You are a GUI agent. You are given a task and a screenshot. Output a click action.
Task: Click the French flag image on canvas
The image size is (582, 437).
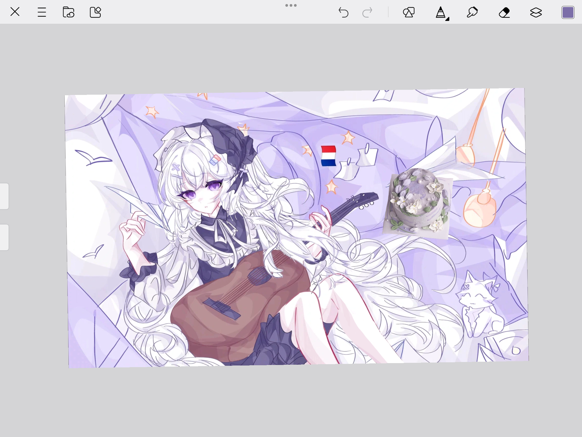(328, 156)
